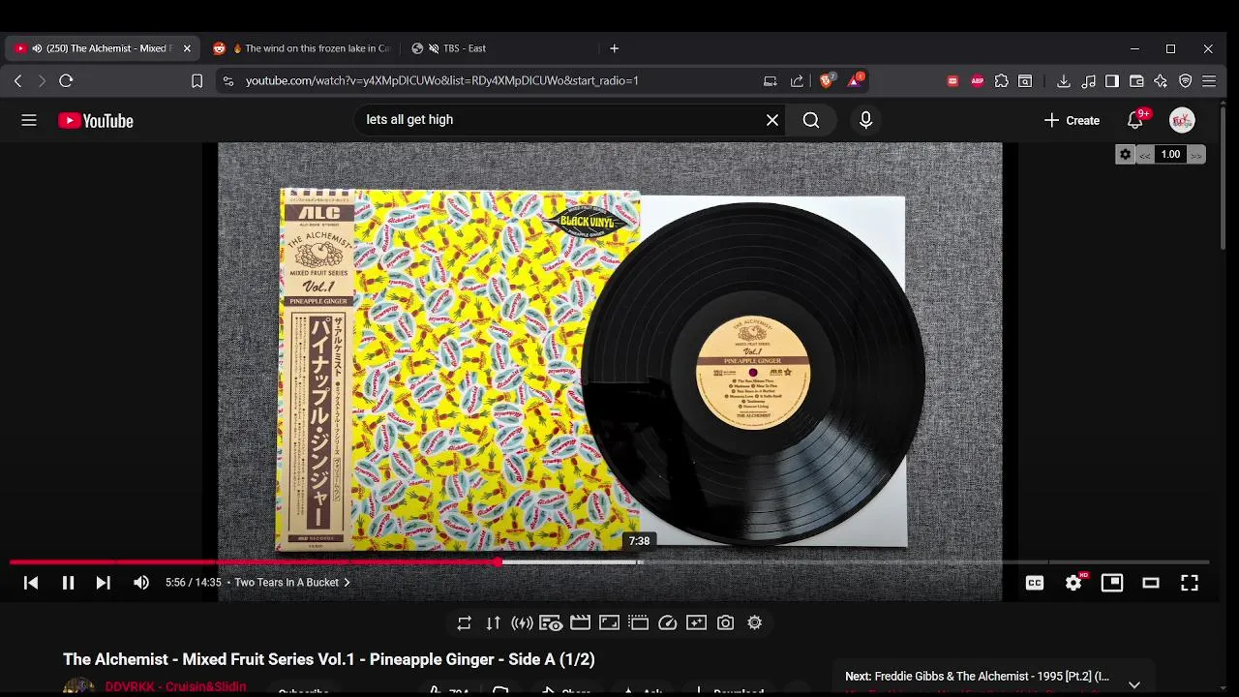
Task: Toggle theater mode
Action: click(x=1151, y=583)
